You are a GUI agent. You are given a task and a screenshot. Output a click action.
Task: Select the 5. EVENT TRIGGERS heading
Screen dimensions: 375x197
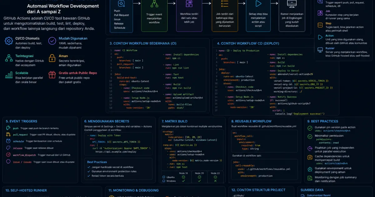click(21, 121)
